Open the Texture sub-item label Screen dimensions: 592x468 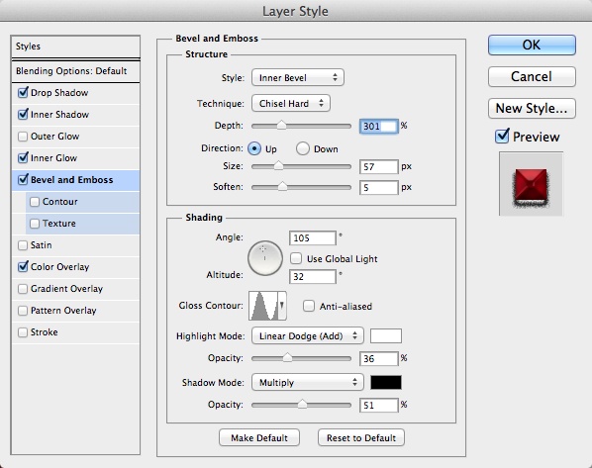pyautogui.click(x=59, y=224)
